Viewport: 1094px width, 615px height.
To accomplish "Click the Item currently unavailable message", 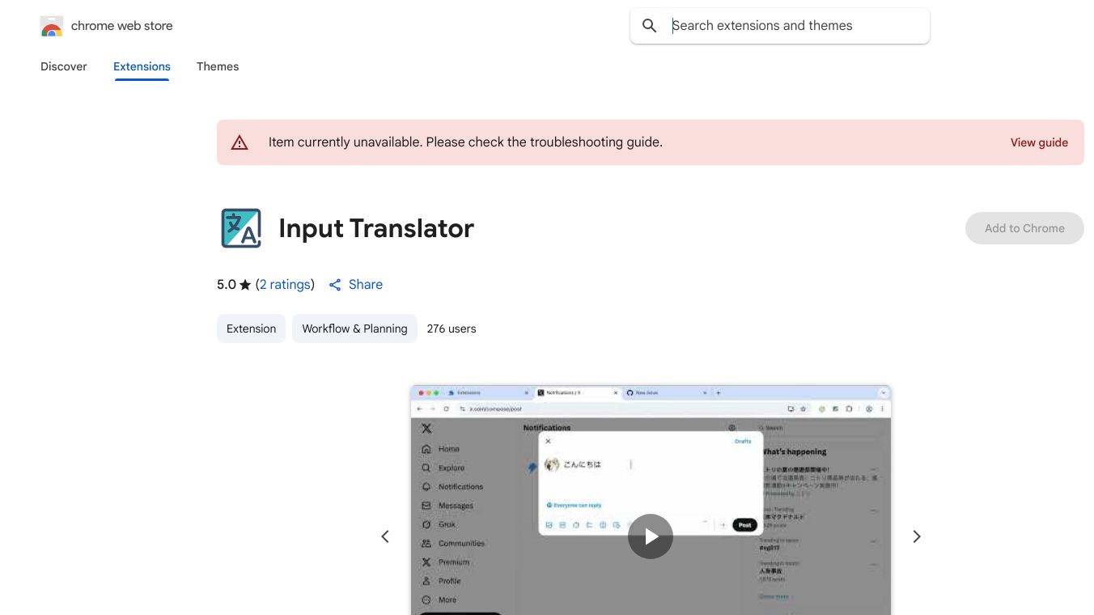I will pos(465,142).
